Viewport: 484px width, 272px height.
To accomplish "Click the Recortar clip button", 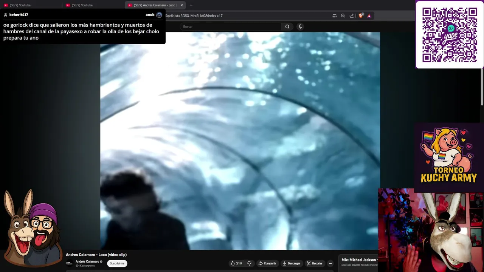I will [315, 263].
